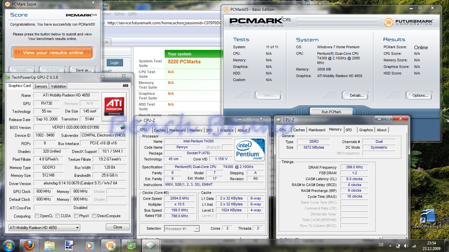Click the Login button on Futuremark page

pyautogui.click(x=114, y=63)
